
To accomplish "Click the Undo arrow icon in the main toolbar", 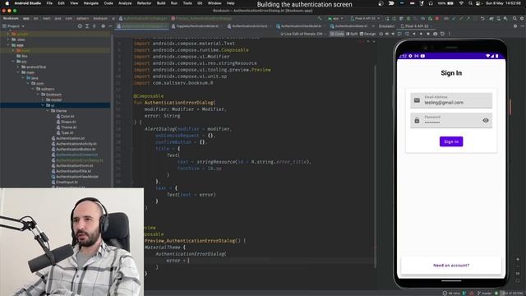I will (x=482, y=18).
